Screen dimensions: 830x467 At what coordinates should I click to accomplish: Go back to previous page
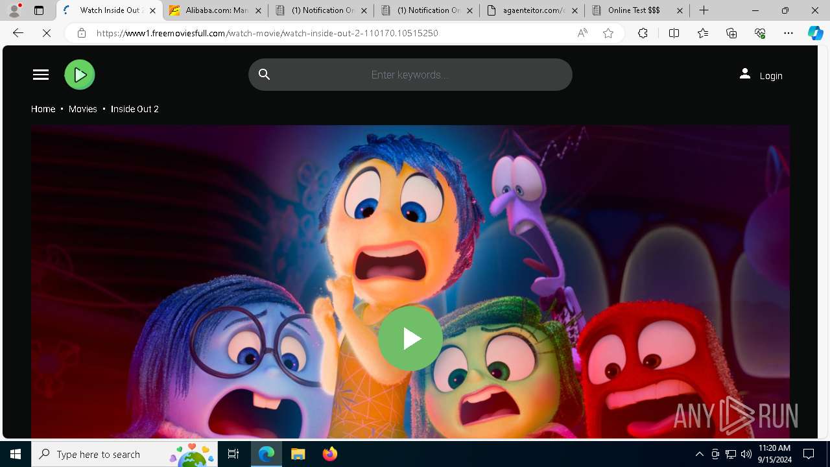click(x=18, y=33)
